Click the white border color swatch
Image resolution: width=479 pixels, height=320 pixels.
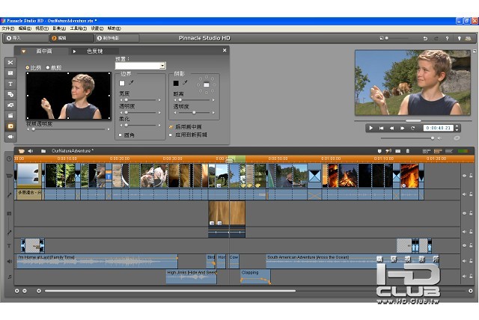122,83
